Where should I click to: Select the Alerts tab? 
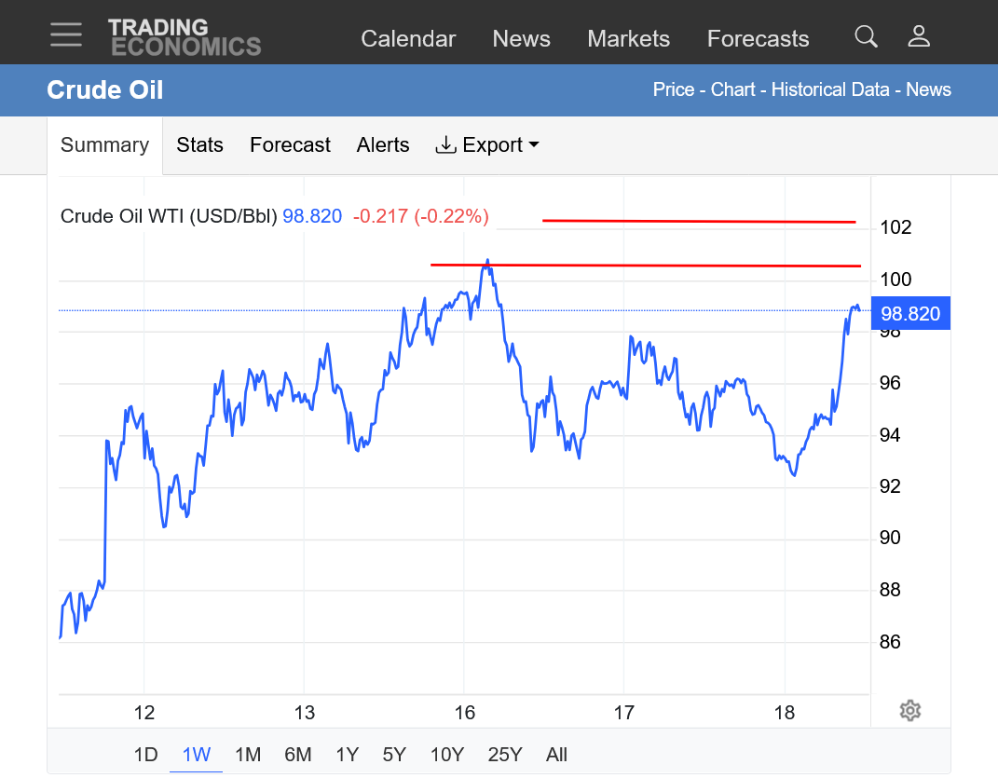coord(383,145)
